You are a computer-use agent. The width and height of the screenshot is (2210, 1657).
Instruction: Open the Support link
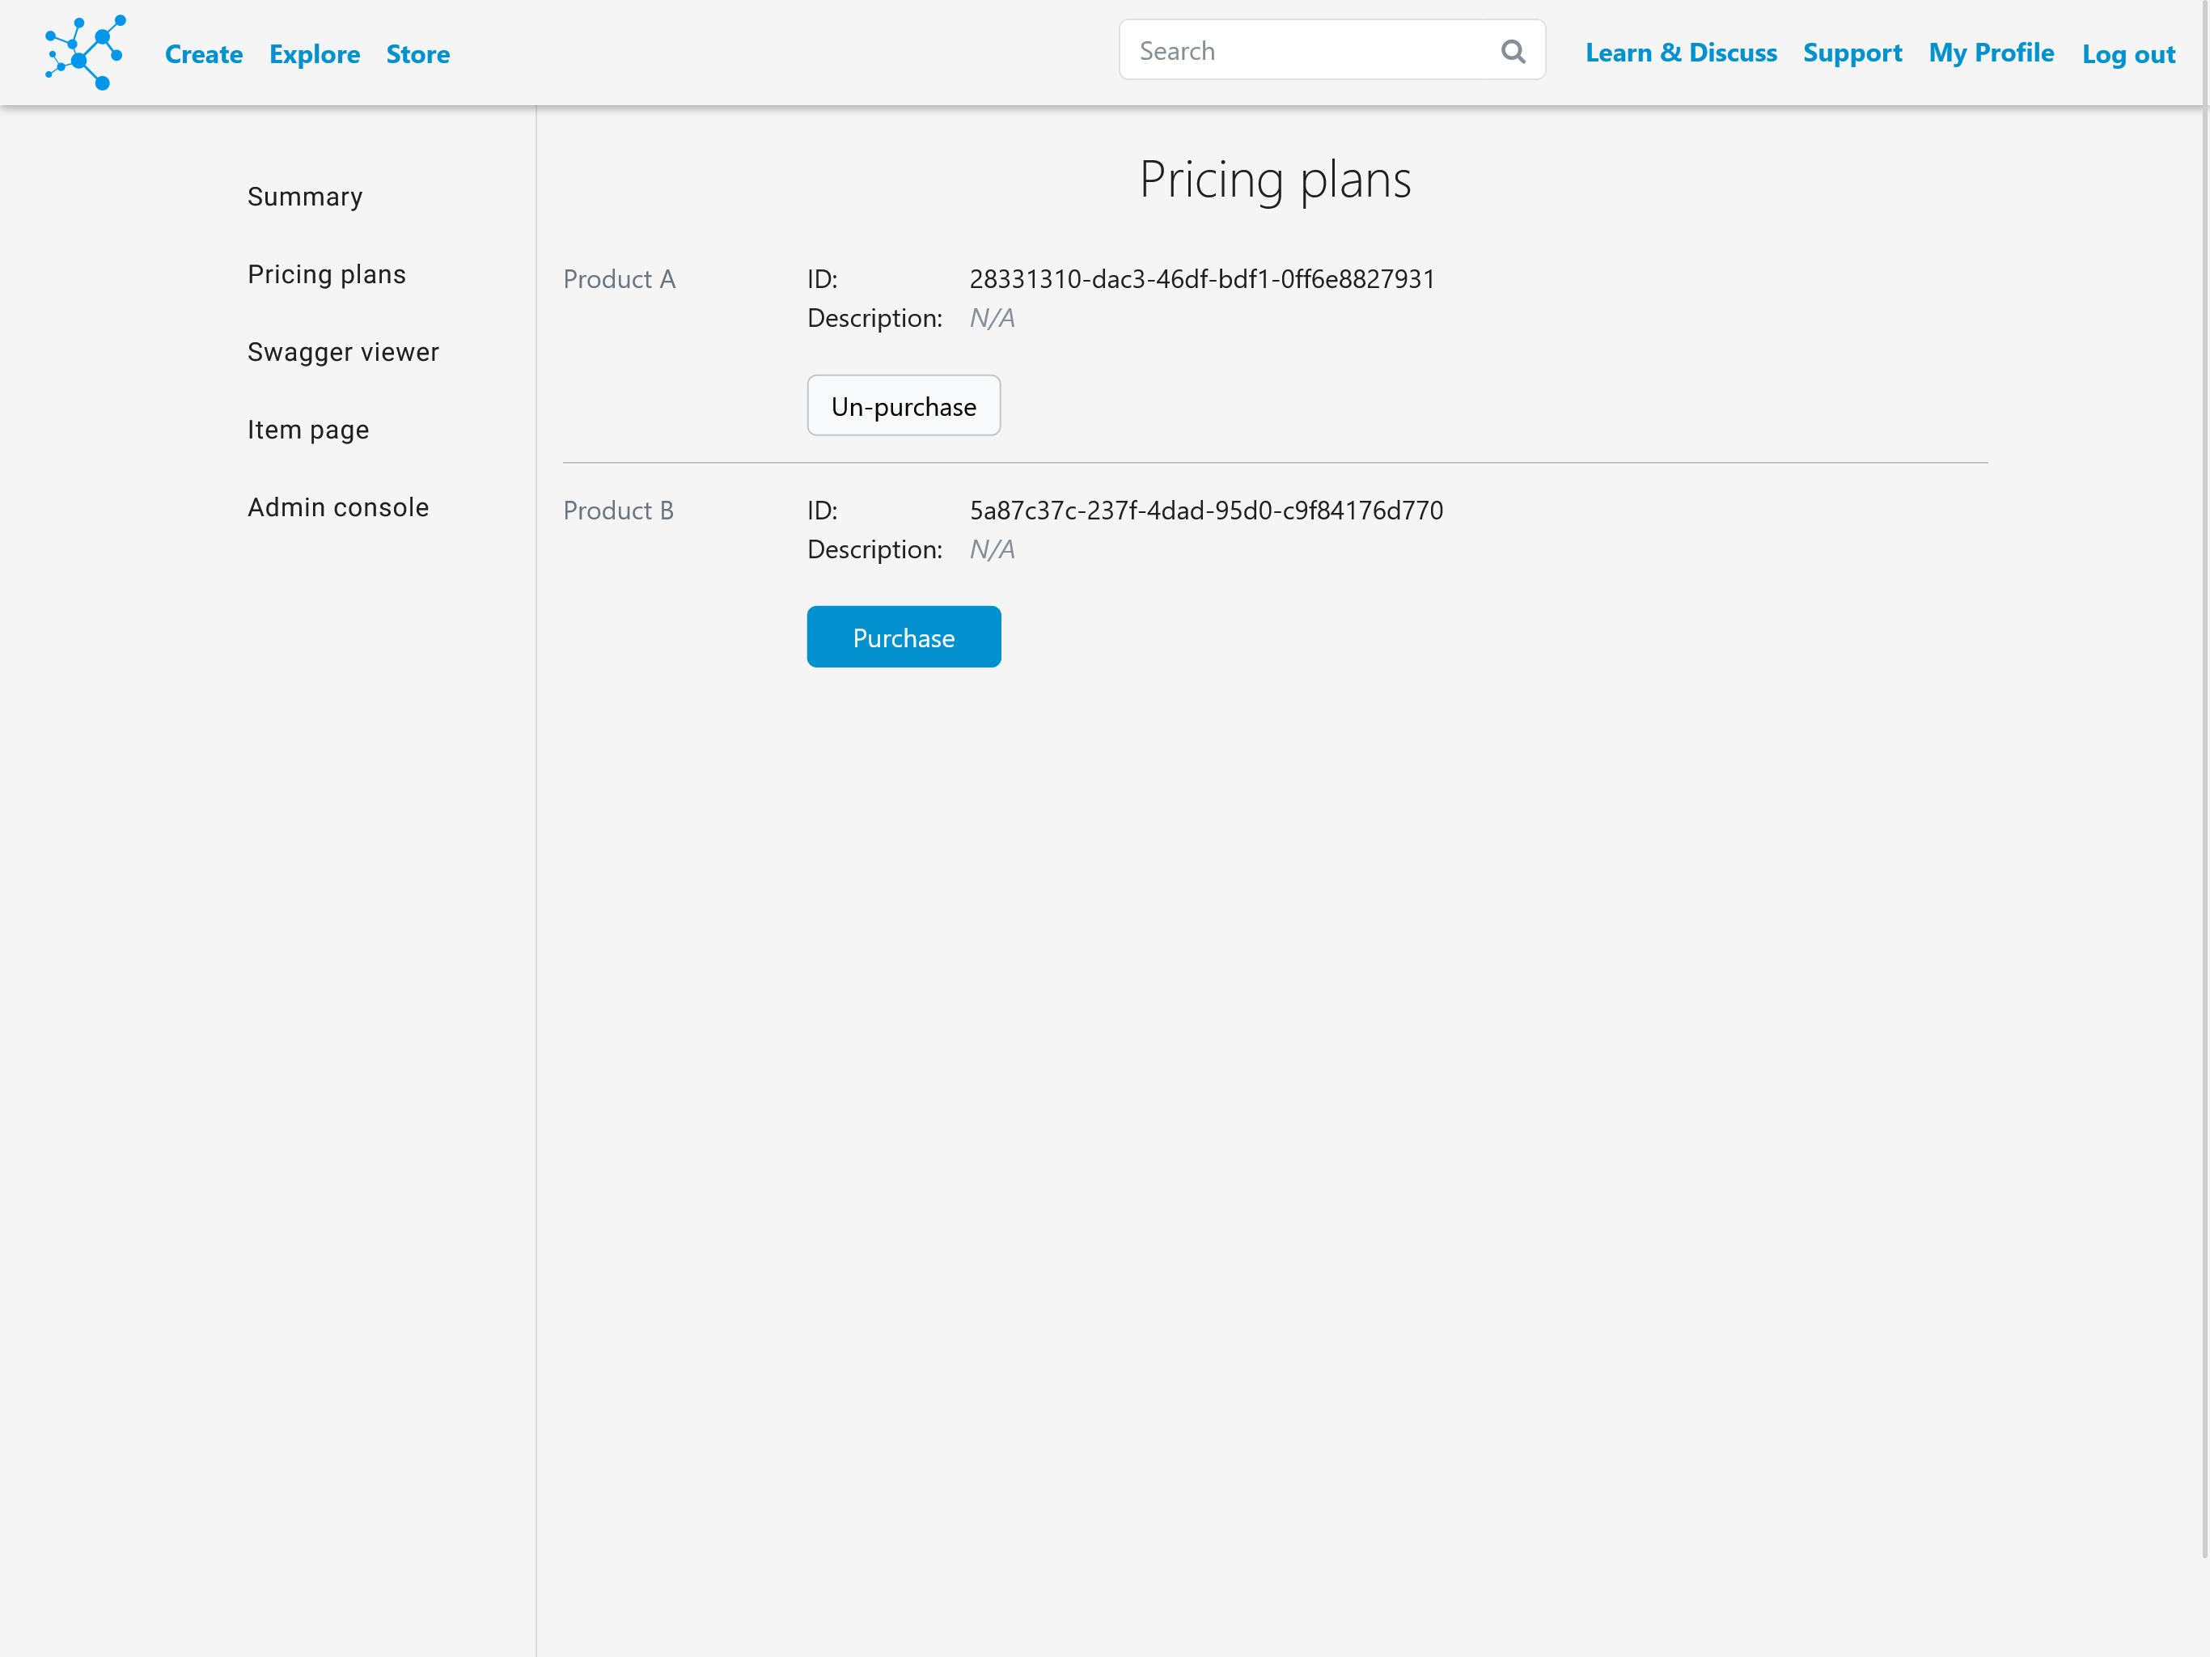pos(1852,53)
